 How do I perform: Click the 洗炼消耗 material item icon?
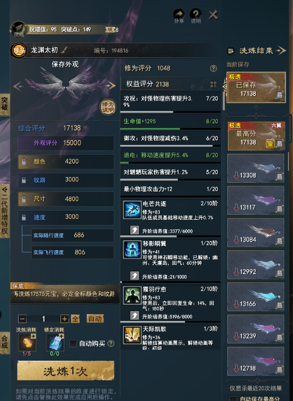click(27, 342)
